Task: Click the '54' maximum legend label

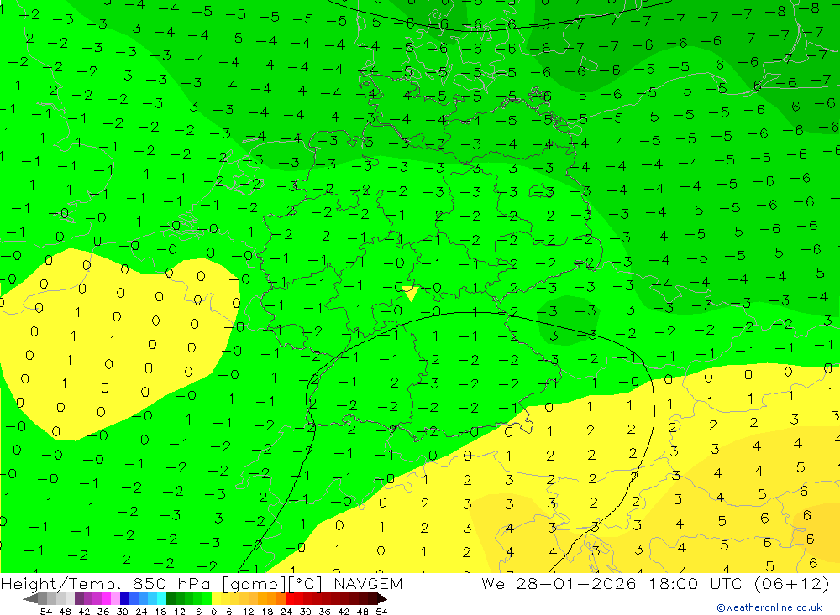Action: [x=381, y=612]
